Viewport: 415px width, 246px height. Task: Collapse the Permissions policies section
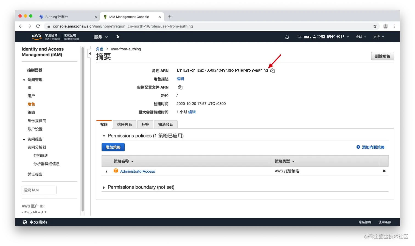104,136
